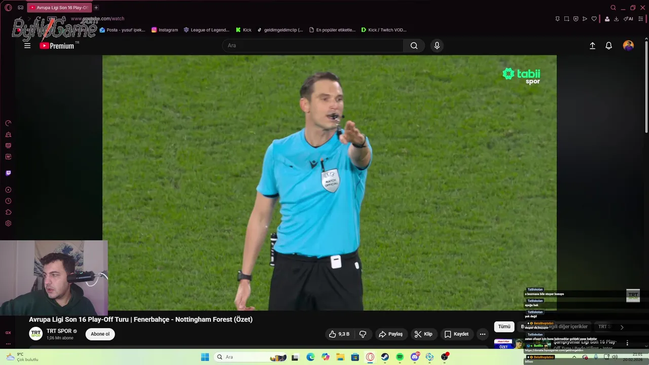Open options menu for suggested video
Viewport: 649px width, 365px height.
pyautogui.click(x=627, y=343)
